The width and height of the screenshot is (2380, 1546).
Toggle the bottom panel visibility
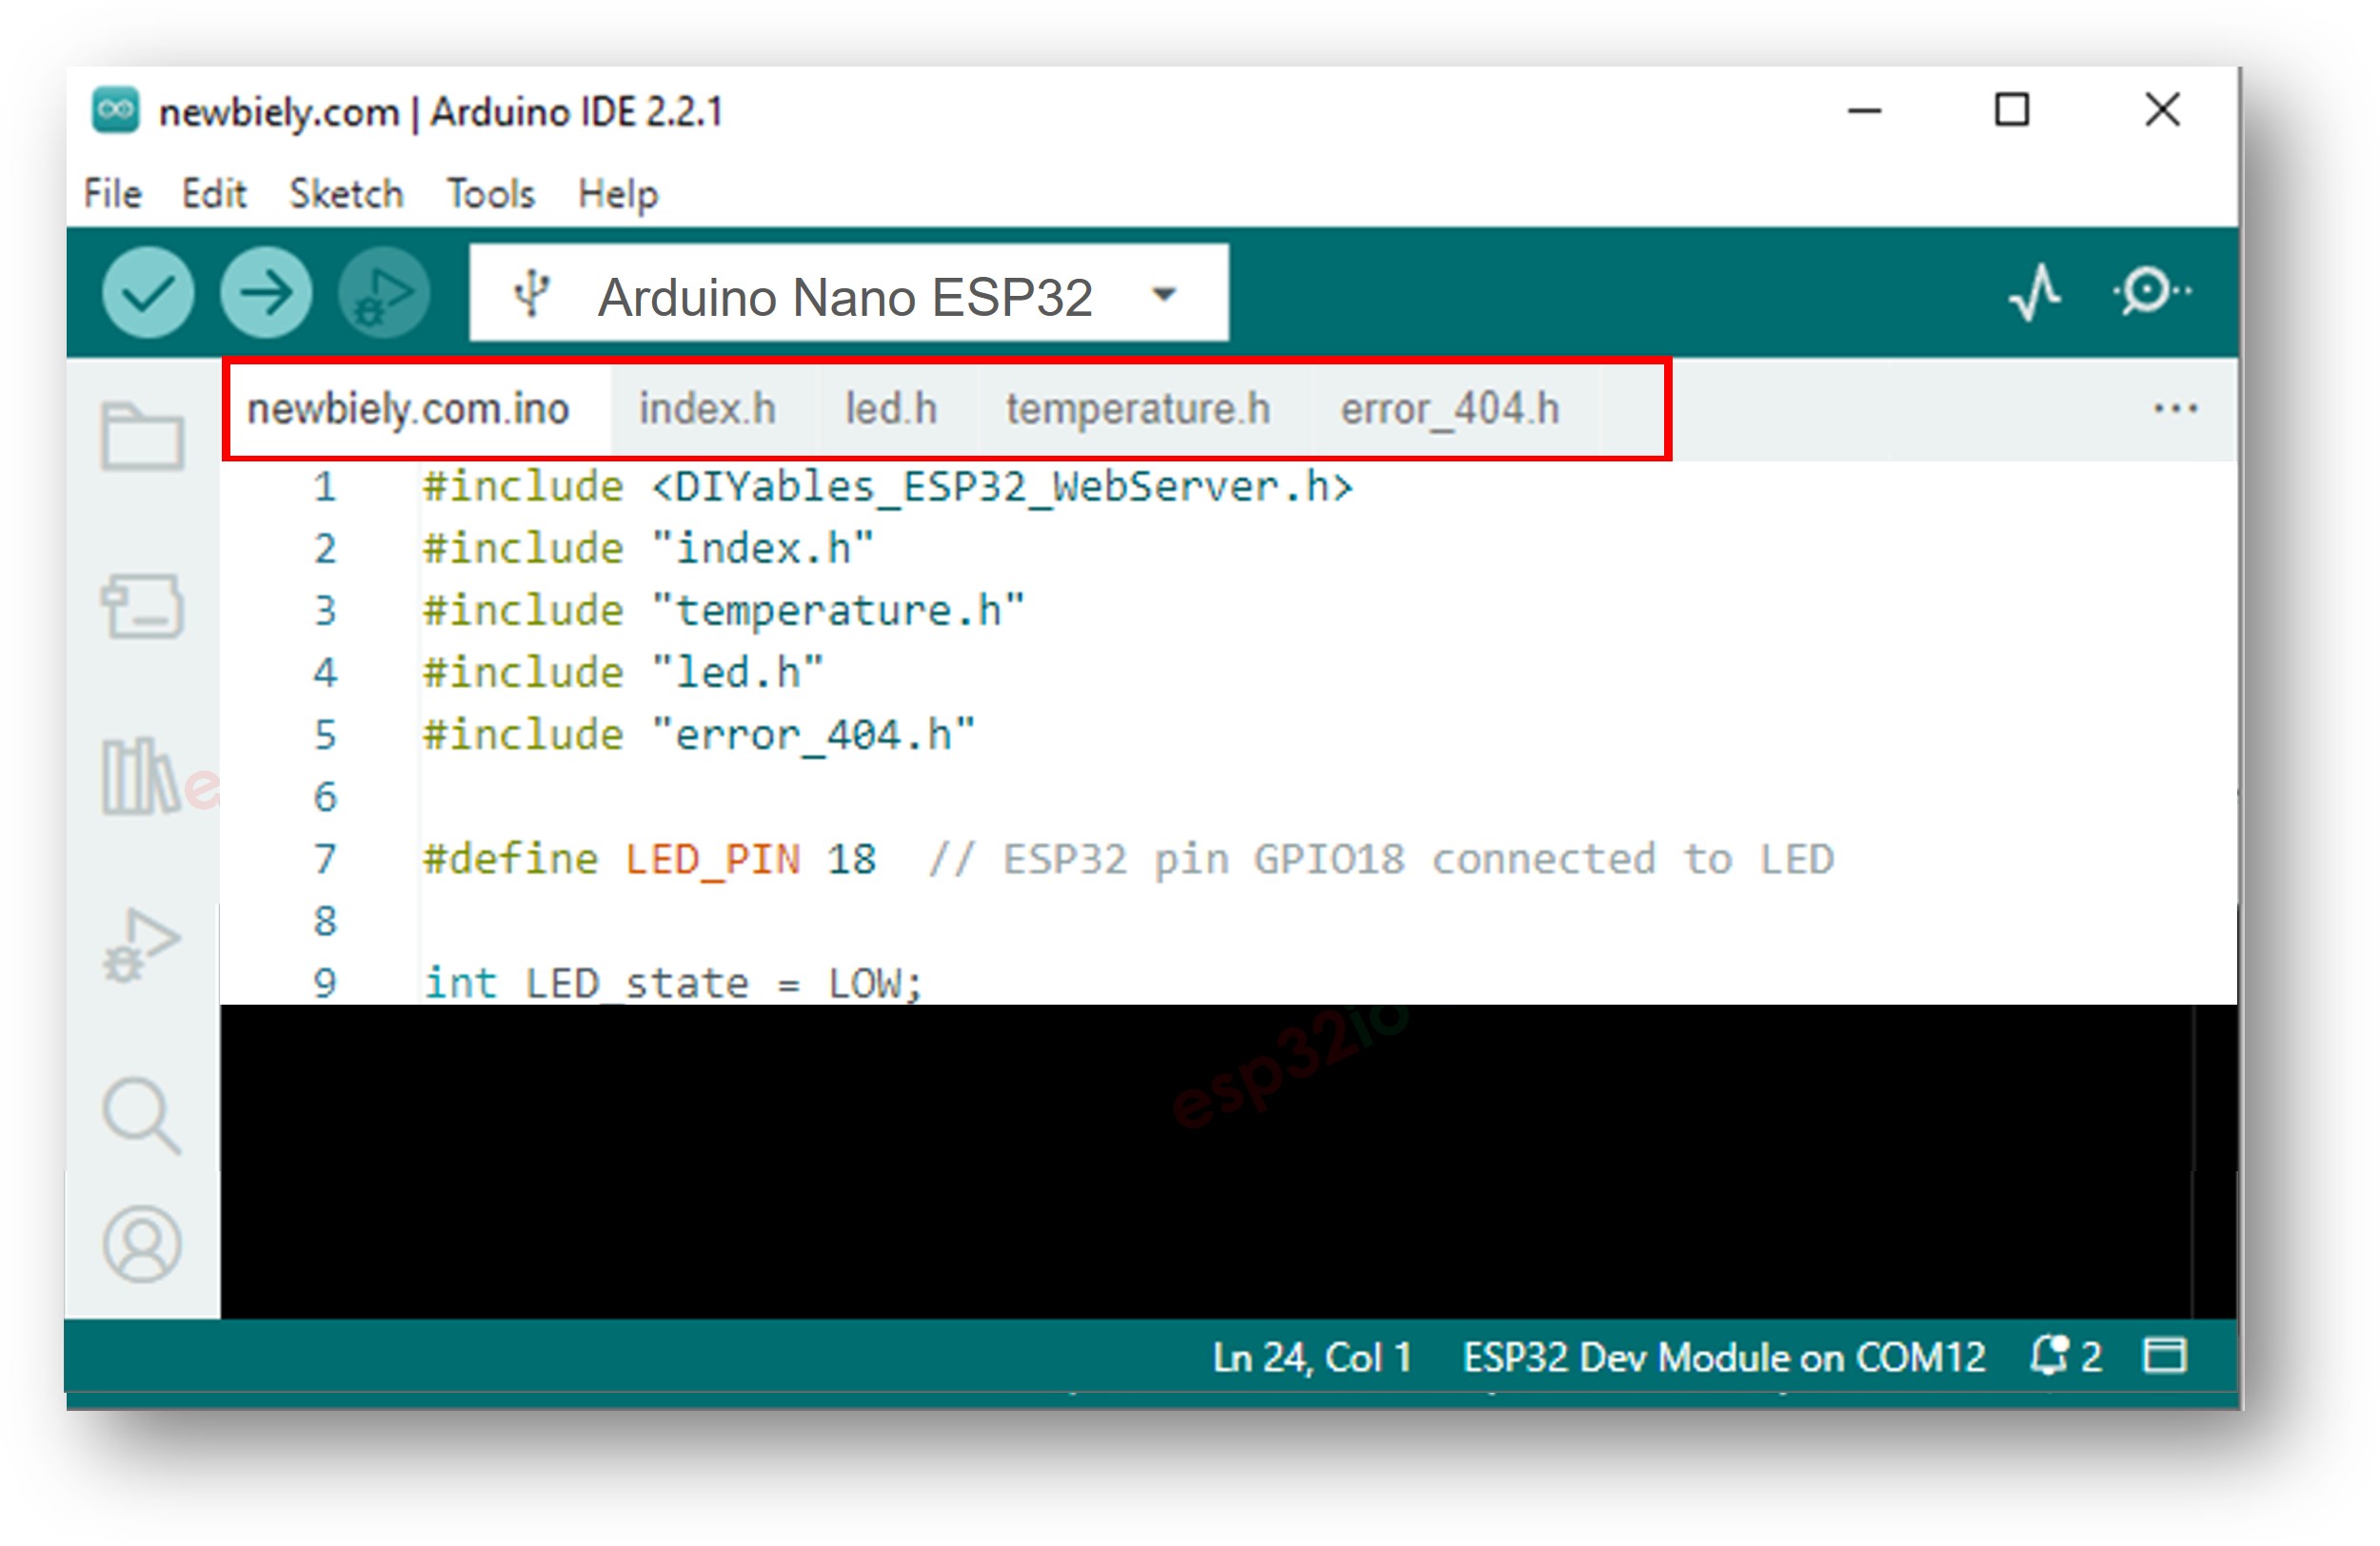pos(2167,1356)
